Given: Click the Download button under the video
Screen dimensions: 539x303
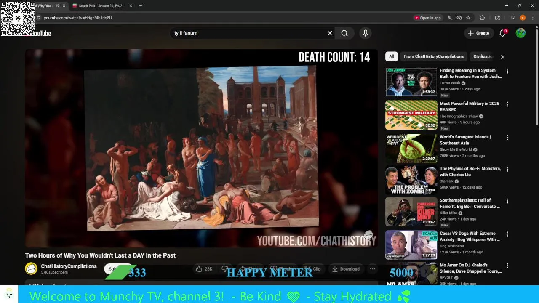Looking at the screenshot, I should click(345, 269).
